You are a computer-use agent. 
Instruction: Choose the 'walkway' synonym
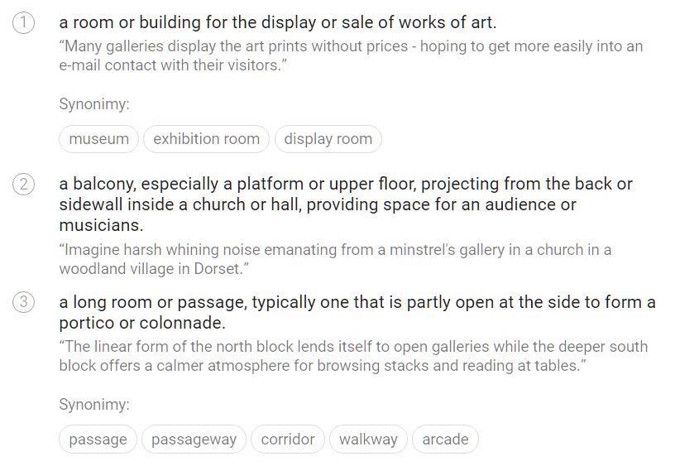pyautogui.click(x=368, y=440)
